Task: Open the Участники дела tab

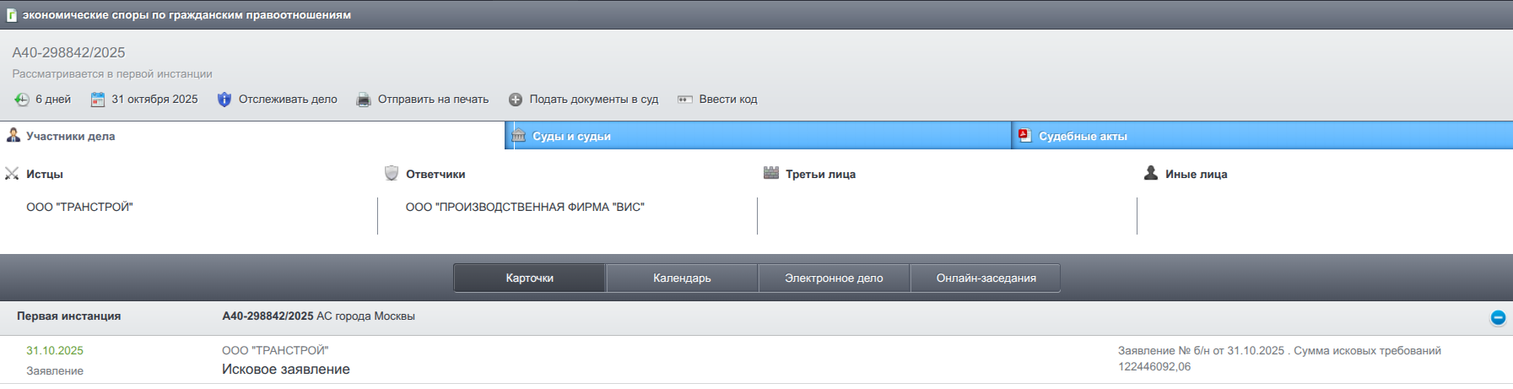Action: coord(71,136)
